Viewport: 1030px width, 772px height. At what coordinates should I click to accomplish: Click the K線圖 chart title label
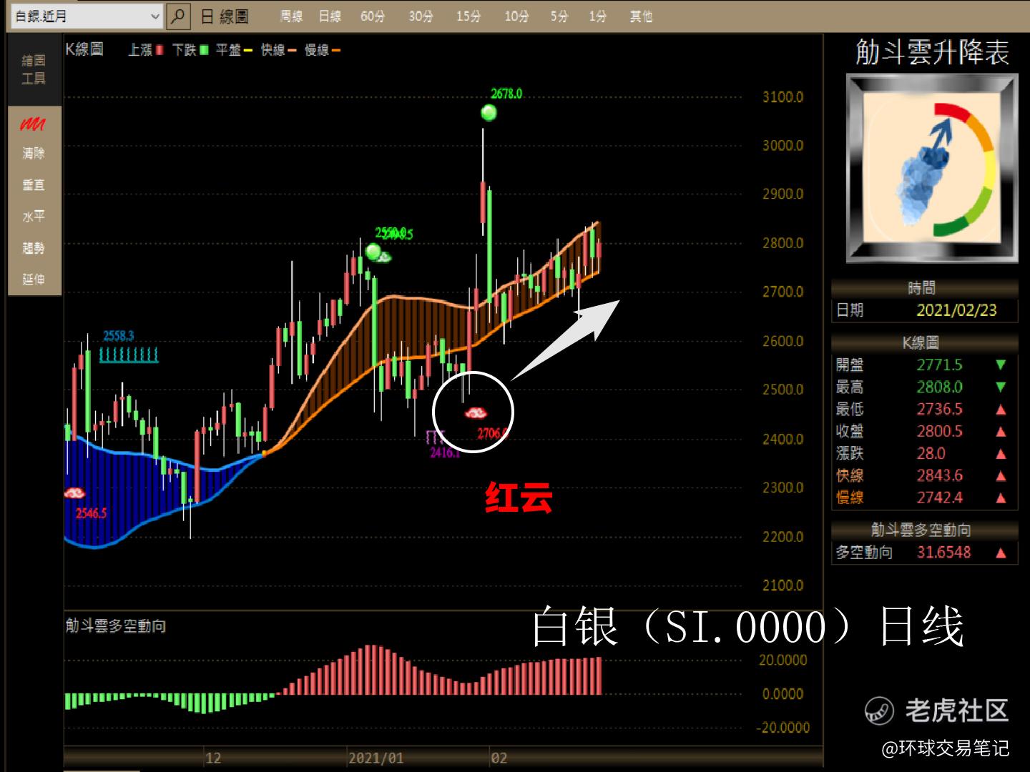point(84,49)
